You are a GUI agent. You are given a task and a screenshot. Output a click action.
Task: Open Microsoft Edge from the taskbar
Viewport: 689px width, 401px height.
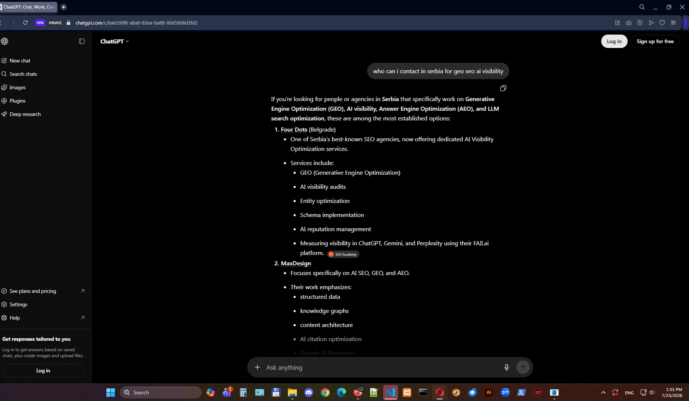342,392
